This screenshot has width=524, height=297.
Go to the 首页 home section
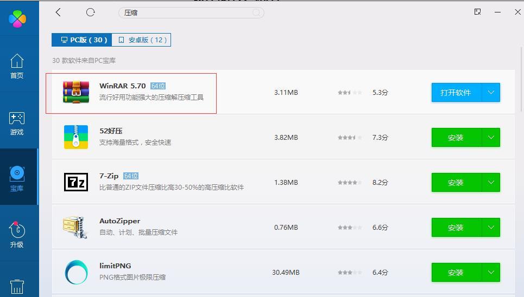tap(17, 67)
